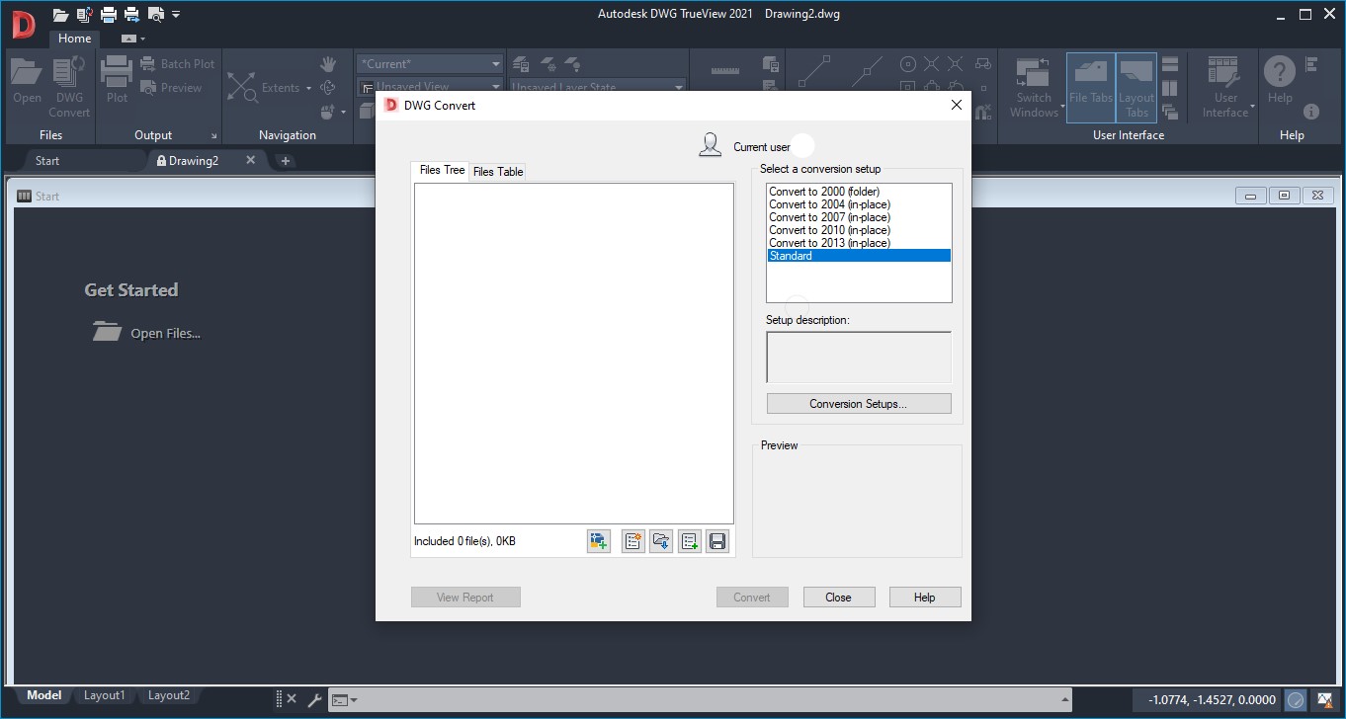1346x719 pixels.
Task: Click the Save List floppy icon
Action: (x=717, y=541)
